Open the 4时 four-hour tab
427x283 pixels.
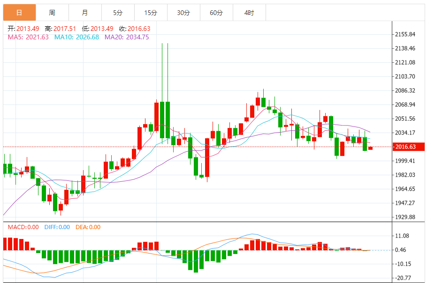(249, 13)
